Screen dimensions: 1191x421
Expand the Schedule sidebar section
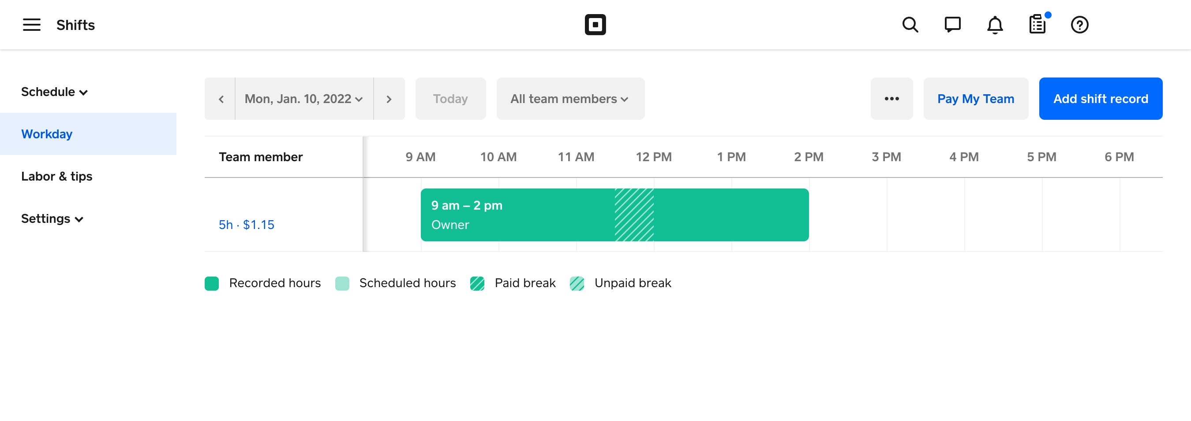click(x=54, y=92)
